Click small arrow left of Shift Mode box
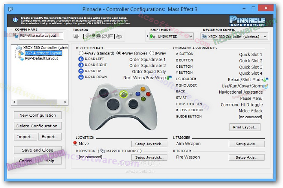The image size is (283, 188). click(x=147, y=36)
